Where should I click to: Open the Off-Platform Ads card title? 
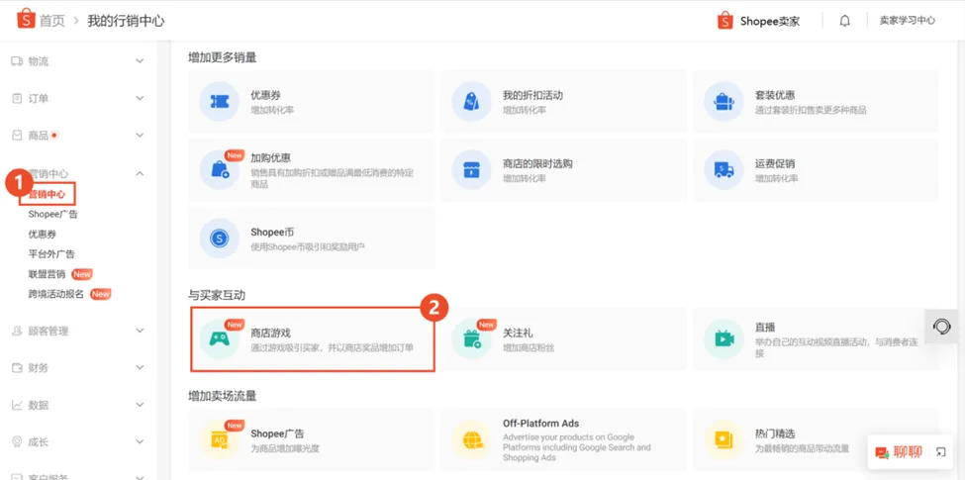[540, 424]
